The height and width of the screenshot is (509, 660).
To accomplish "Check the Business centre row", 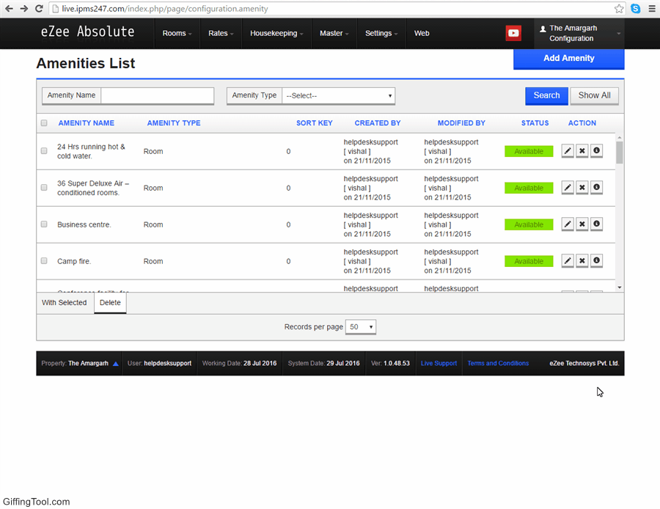I will point(44,224).
